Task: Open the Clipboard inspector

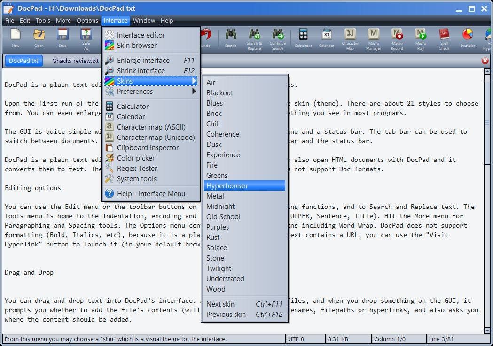Action: tap(151, 148)
